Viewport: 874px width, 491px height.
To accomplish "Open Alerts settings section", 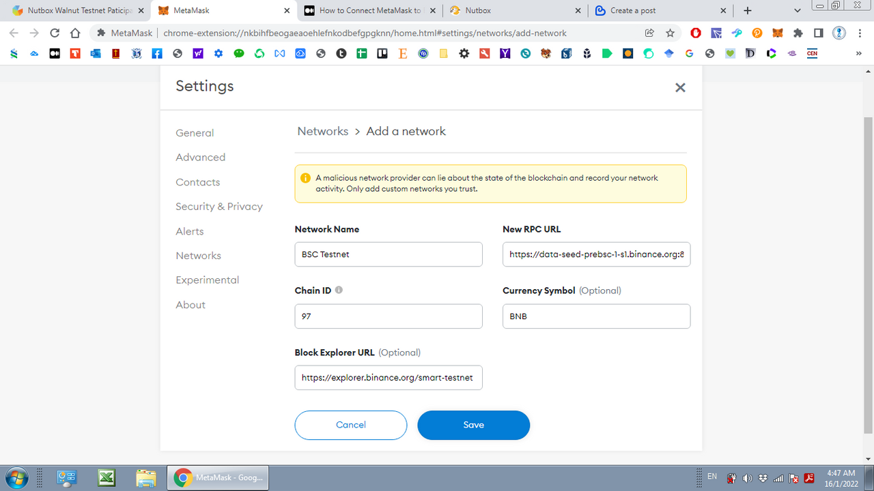I will pyautogui.click(x=189, y=231).
